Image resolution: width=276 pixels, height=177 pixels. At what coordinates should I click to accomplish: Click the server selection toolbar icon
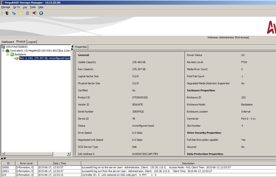point(7,13)
